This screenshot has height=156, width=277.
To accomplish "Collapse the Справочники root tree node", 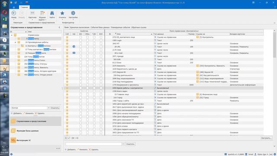I will point(12,35).
